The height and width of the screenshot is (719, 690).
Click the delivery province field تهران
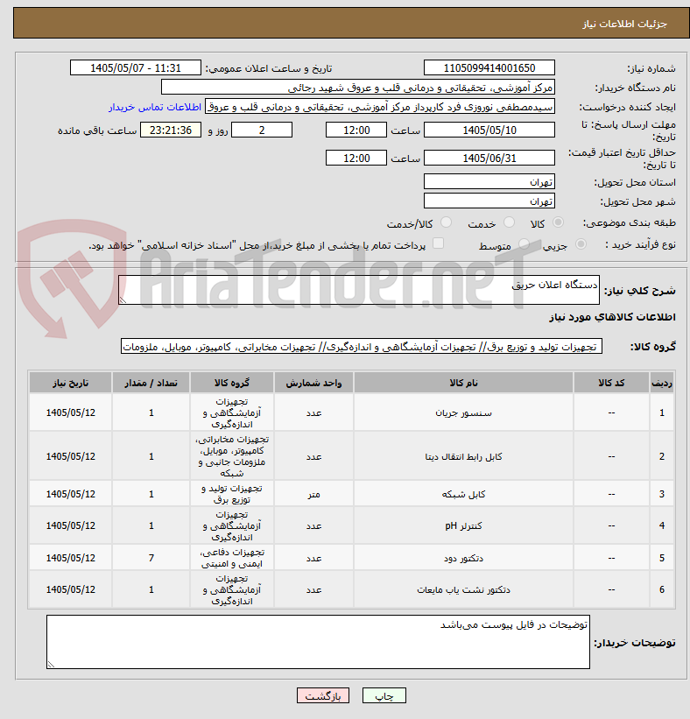[489, 181]
